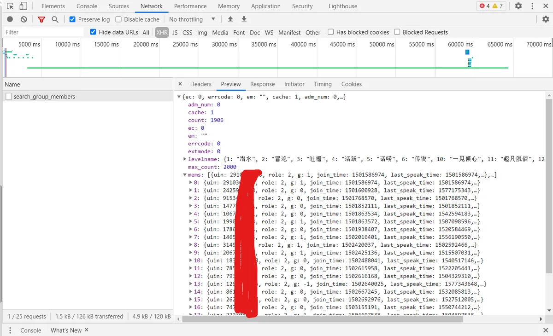The height and width of the screenshot is (336, 553).
Task: Click the horizontal scrollbar right arrow
Action: click(x=541, y=319)
